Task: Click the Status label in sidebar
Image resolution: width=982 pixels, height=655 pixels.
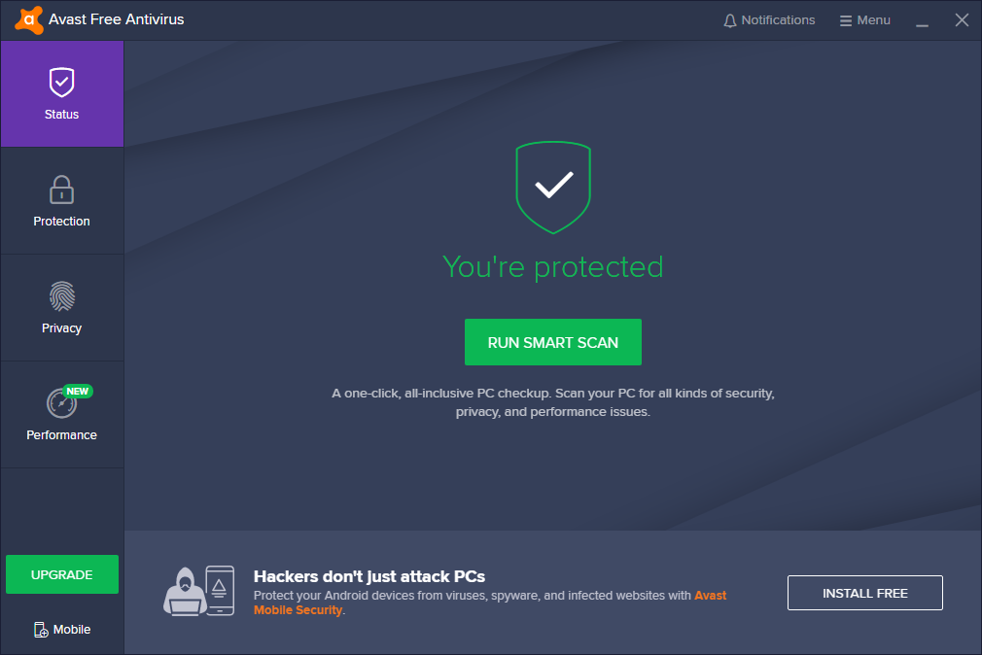Action: click(62, 115)
